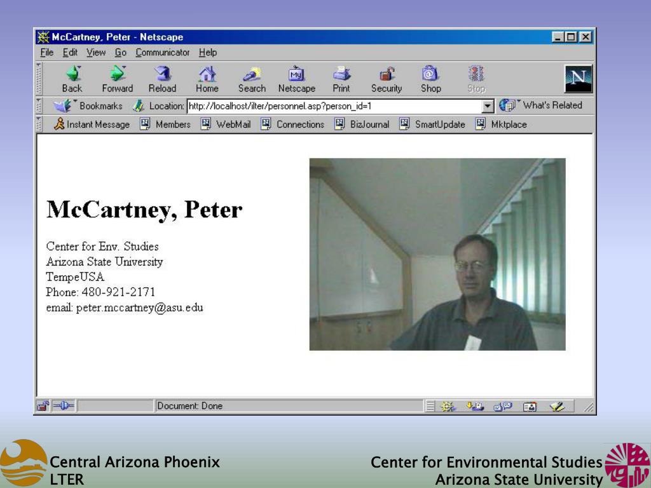The width and height of the screenshot is (651, 488).
Task: Click the Netscape window system icon
Action: tap(43, 37)
